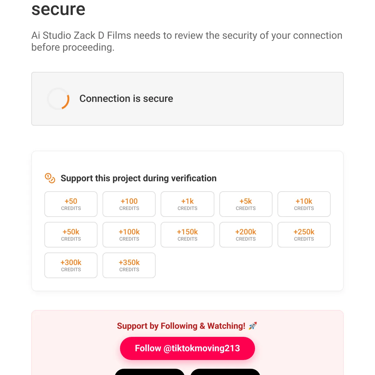Image resolution: width=375 pixels, height=375 pixels.
Task: Select the +150k CREDITS option
Action: click(x=187, y=235)
